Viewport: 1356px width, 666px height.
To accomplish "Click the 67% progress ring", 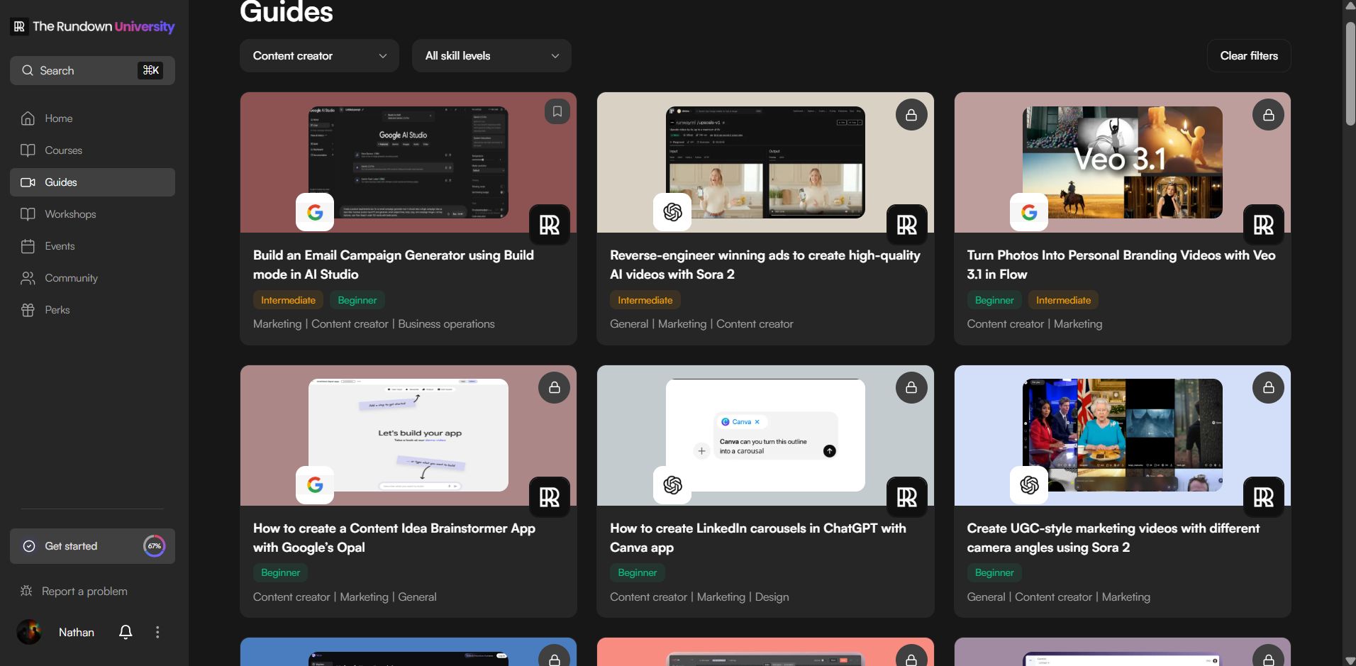I will click(154, 546).
